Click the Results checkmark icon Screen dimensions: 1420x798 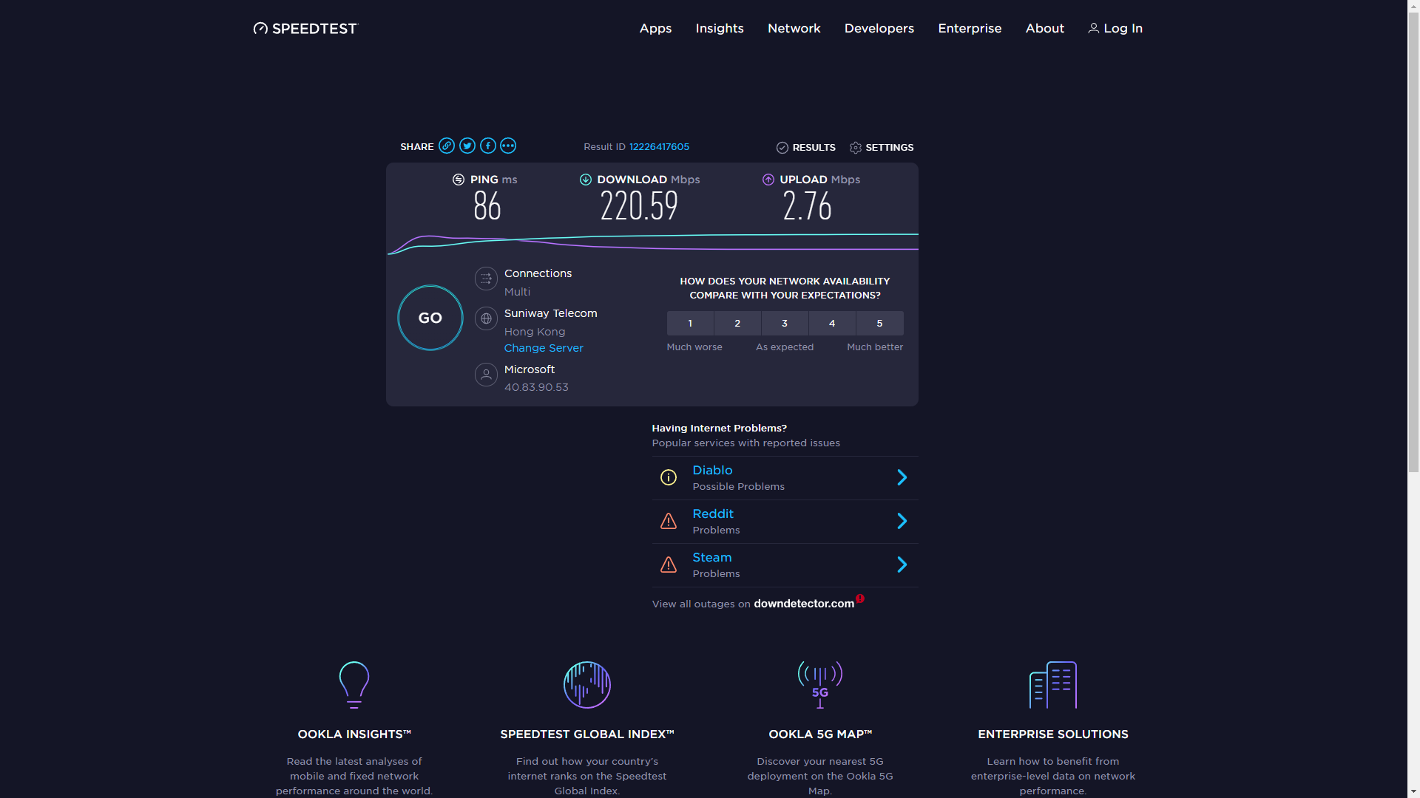[782, 148]
